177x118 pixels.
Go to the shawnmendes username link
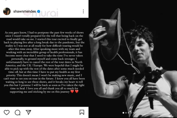pos(24,12)
